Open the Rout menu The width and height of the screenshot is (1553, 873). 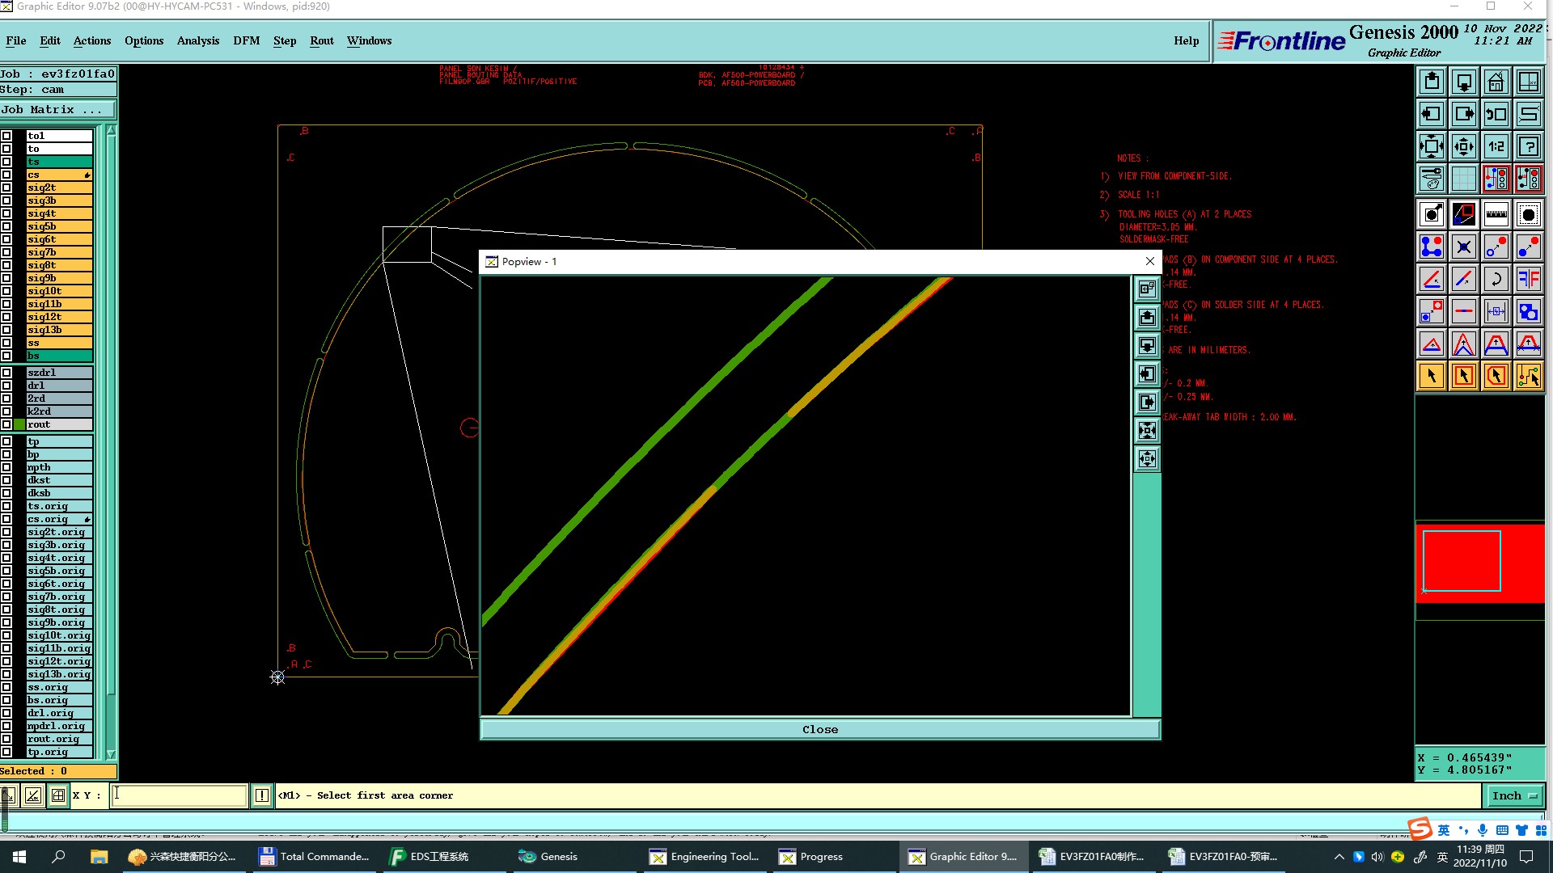(x=321, y=40)
